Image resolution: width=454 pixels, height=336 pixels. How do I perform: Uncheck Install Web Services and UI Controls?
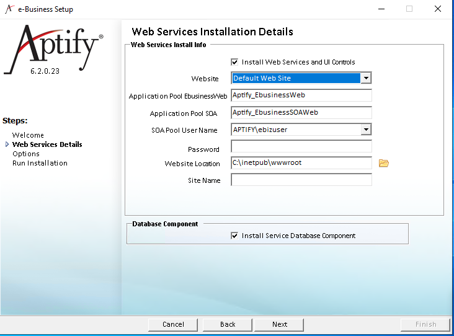coord(234,62)
